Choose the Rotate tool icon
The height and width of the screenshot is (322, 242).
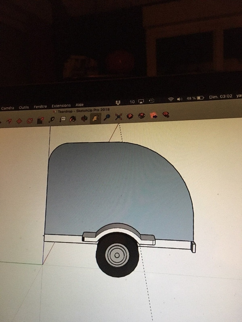point(30,120)
